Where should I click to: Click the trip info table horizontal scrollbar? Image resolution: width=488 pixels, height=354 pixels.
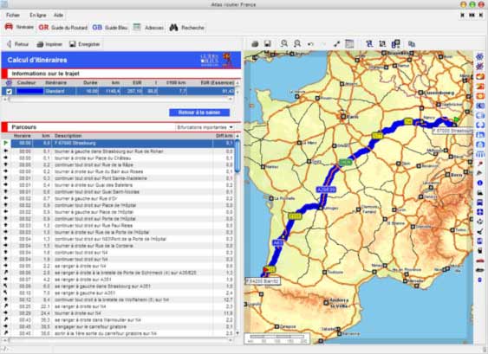point(118,99)
